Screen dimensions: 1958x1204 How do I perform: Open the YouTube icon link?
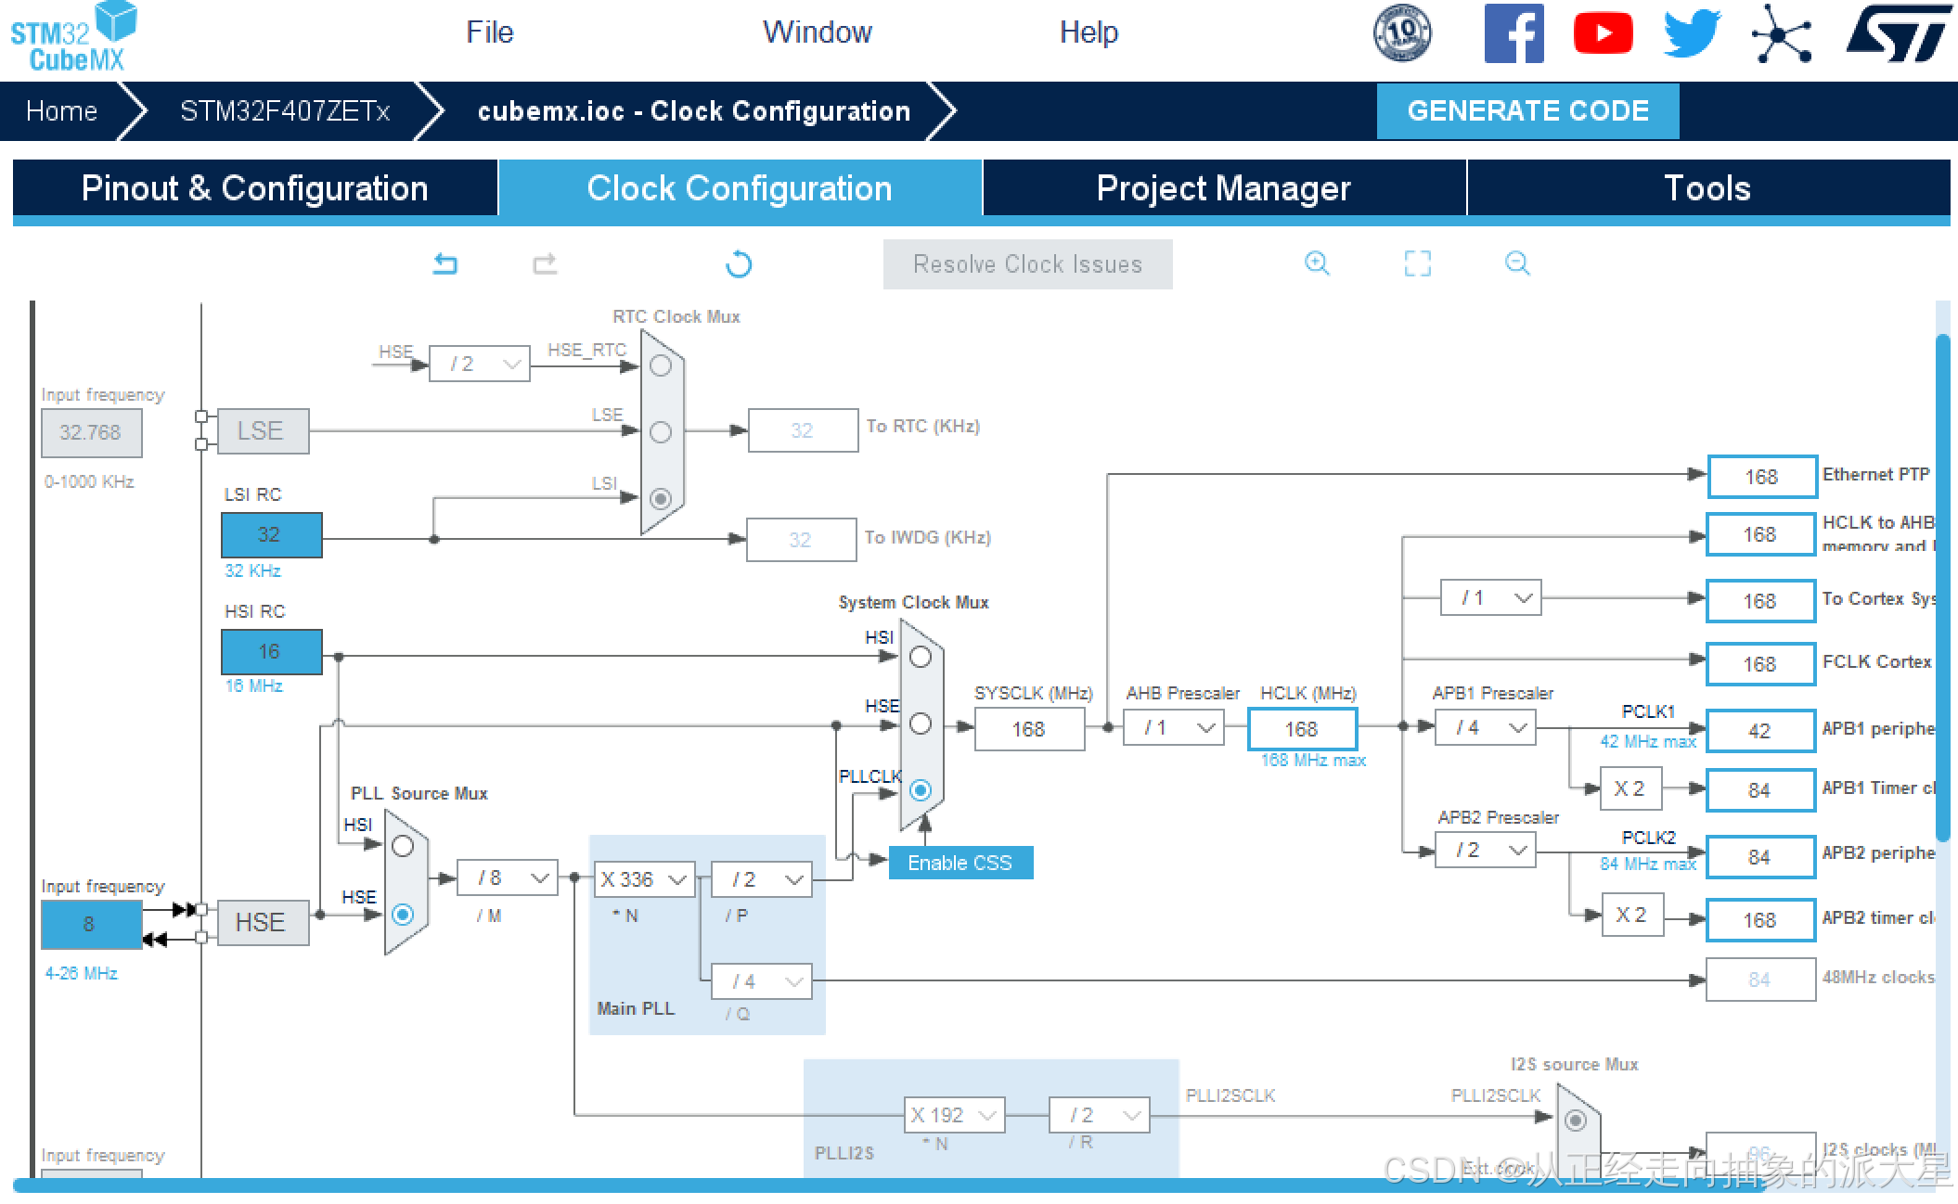[1603, 33]
